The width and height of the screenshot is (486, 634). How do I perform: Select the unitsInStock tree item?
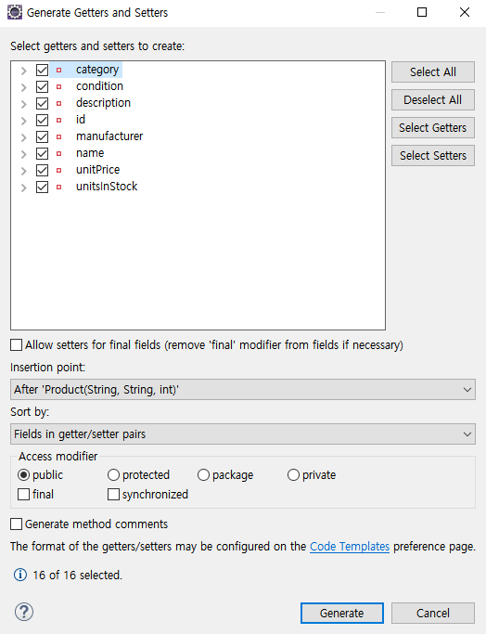[x=107, y=187]
